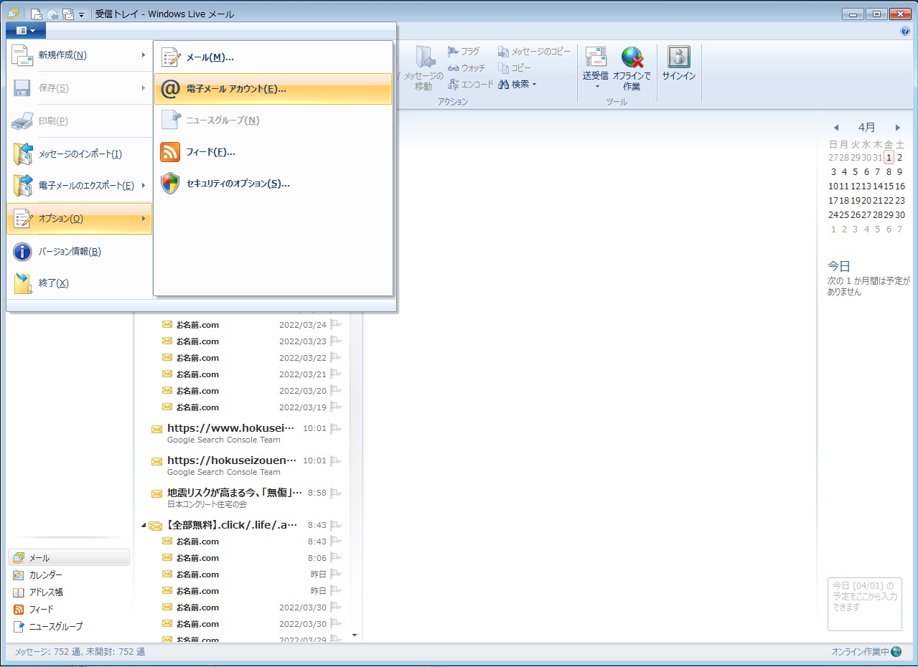This screenshot has height=667, width=918.
Task: Select the 15th in the April calendar
Action: 889,186
